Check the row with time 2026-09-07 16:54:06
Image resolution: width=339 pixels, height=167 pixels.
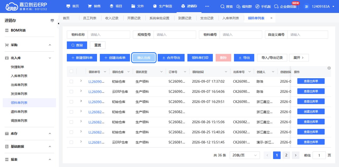click(x=71, y=92)
